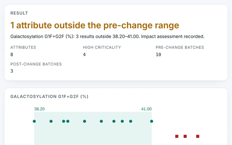
Task: Click the ATTRIBUTES stat label
Action: tap(23, 47)
